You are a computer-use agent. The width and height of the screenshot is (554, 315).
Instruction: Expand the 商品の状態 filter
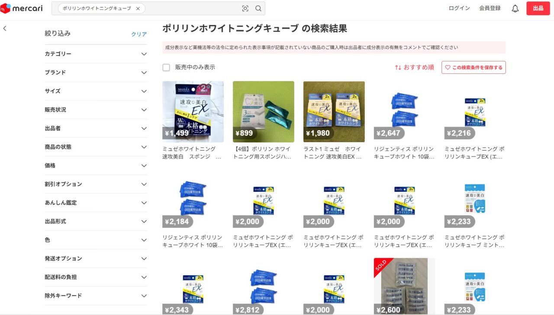pyautogui.click(x=144, y=147)
